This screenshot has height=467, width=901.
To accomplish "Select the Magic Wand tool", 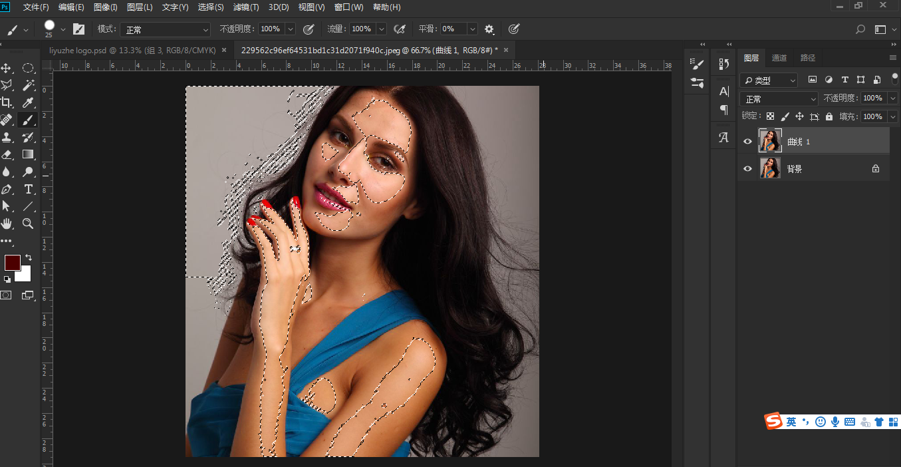I will coord(28,85).
